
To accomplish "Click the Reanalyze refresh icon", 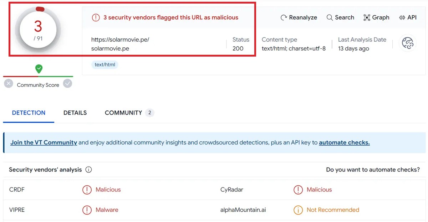I will [284, 17].
